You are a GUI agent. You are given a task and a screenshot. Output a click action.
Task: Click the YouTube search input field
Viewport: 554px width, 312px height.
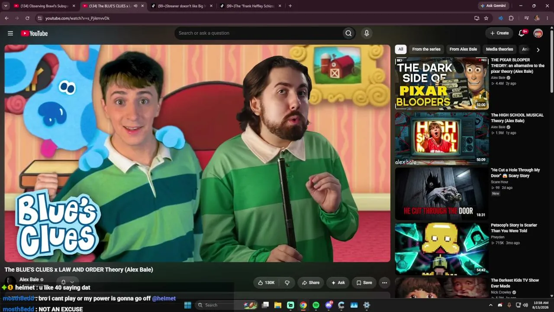point(258,33)
